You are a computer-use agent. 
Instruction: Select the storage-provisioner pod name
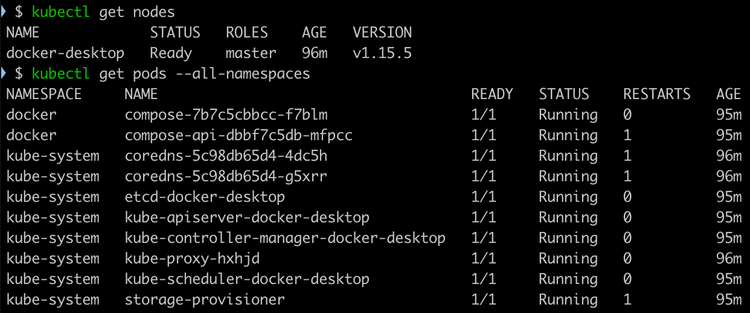pos(205,300)
